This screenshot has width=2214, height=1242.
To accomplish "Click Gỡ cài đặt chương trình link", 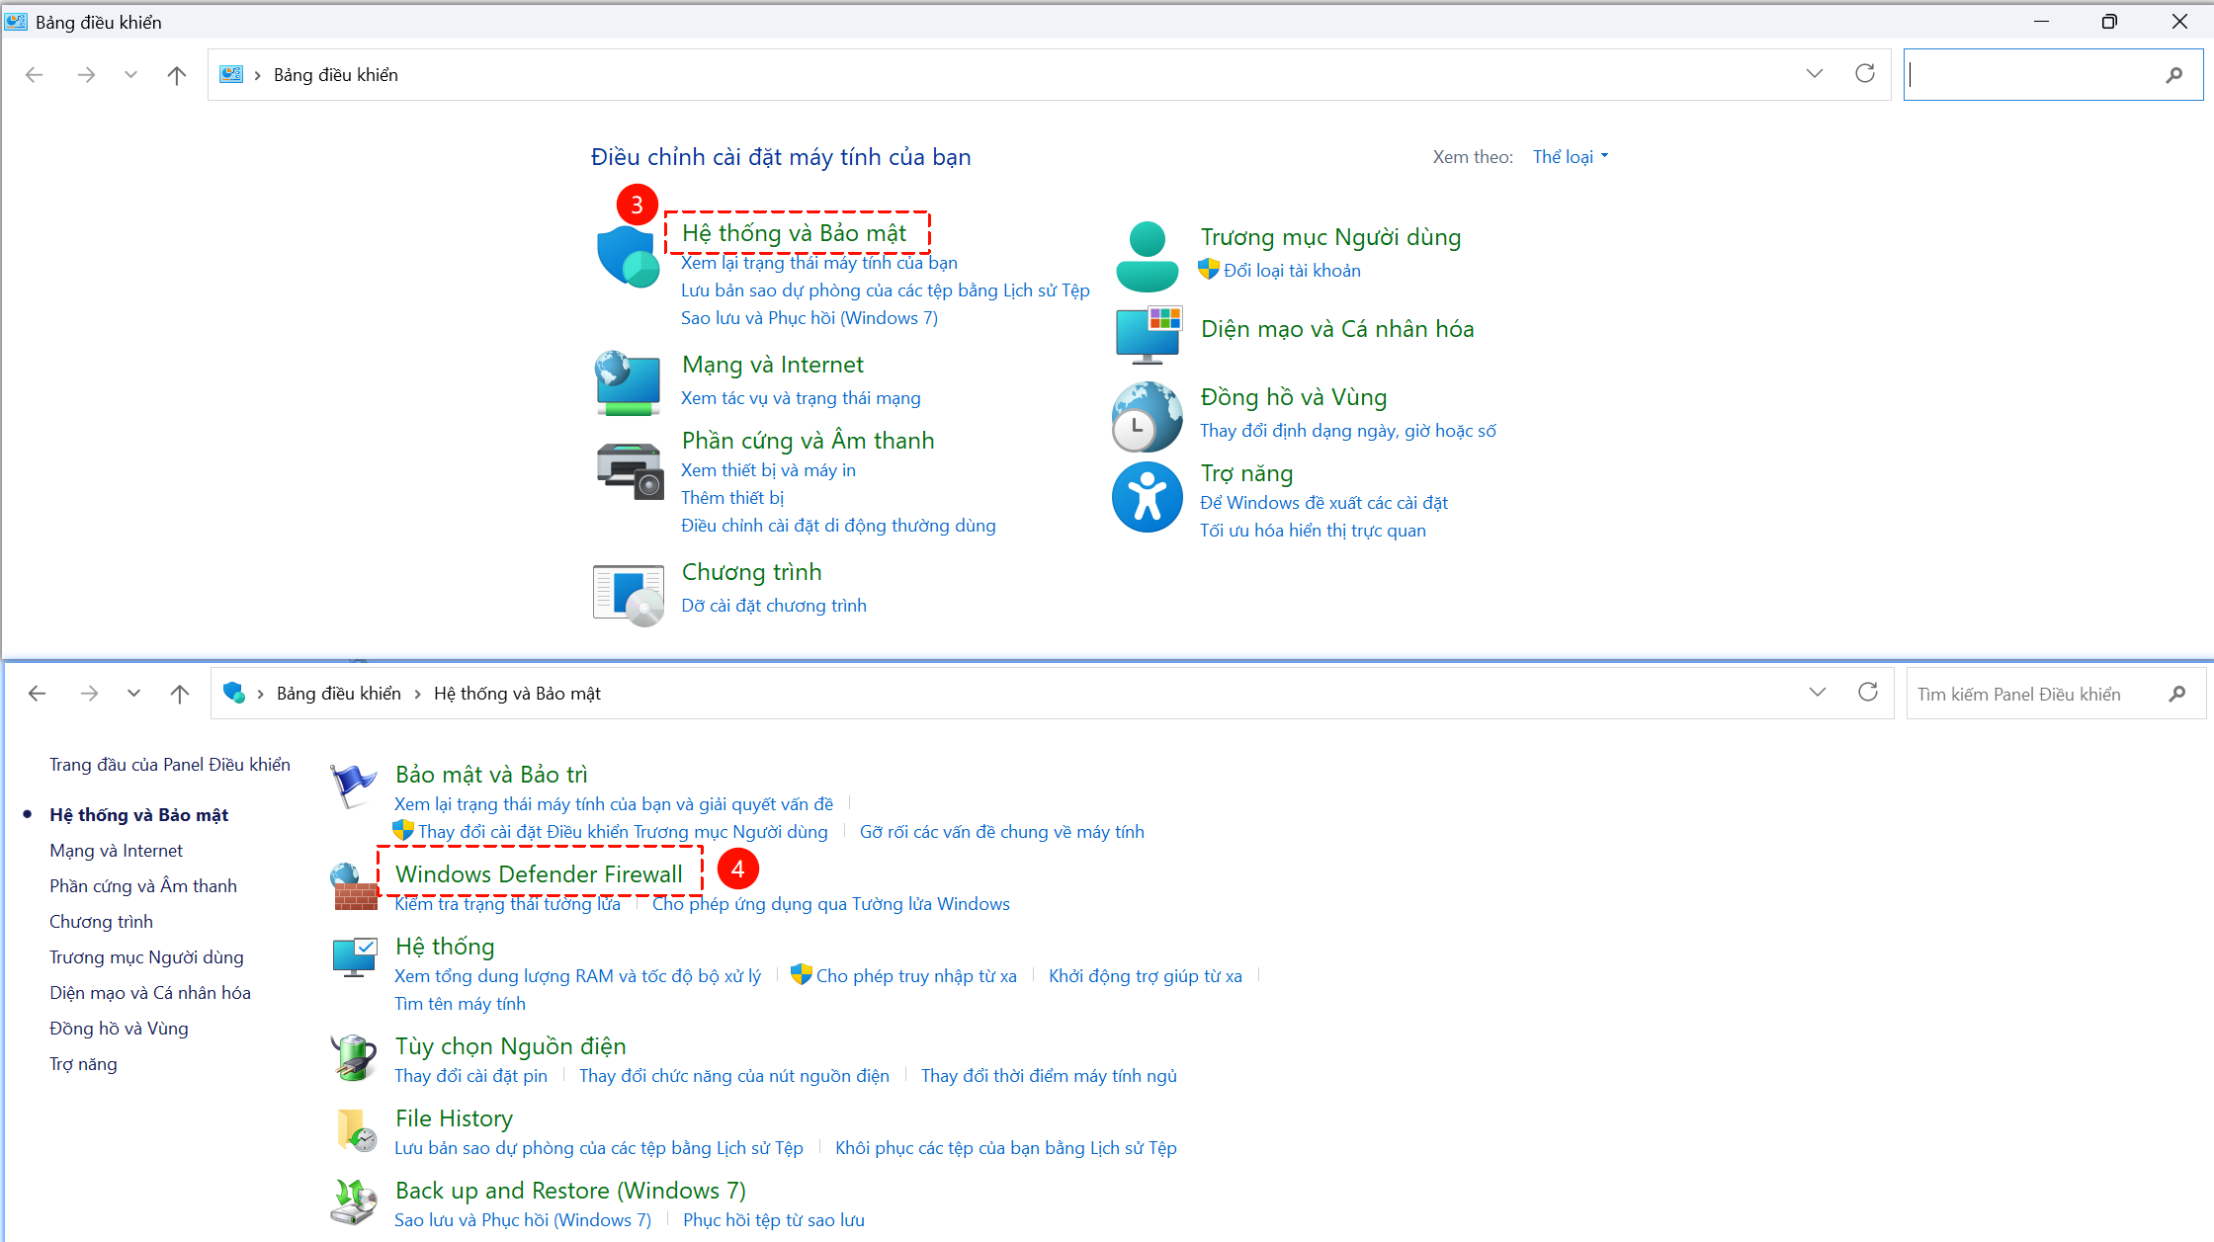I will [773, 606].
